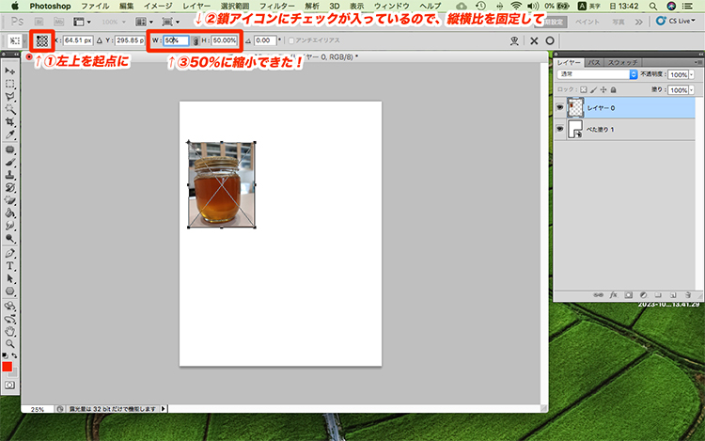
Task: Open macOS Spotlight search
Action: point(653,6)
